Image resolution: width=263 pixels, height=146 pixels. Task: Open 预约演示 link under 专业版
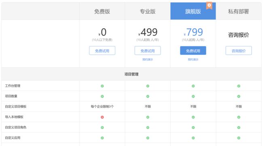[147, 60]
